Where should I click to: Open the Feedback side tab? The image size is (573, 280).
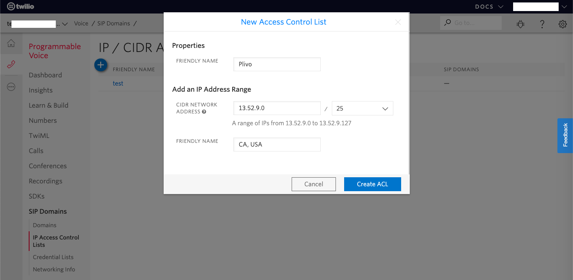pos(565,135)
